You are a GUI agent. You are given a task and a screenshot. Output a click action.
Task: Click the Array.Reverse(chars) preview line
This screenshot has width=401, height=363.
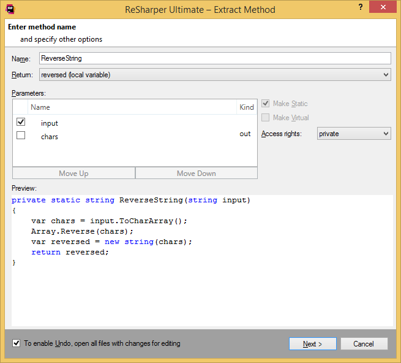[82, 231]
